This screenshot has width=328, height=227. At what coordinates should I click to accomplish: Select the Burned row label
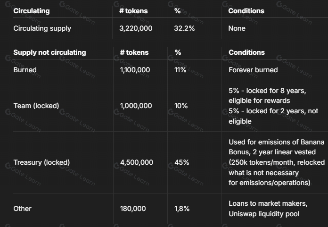[x=25, y=70]
